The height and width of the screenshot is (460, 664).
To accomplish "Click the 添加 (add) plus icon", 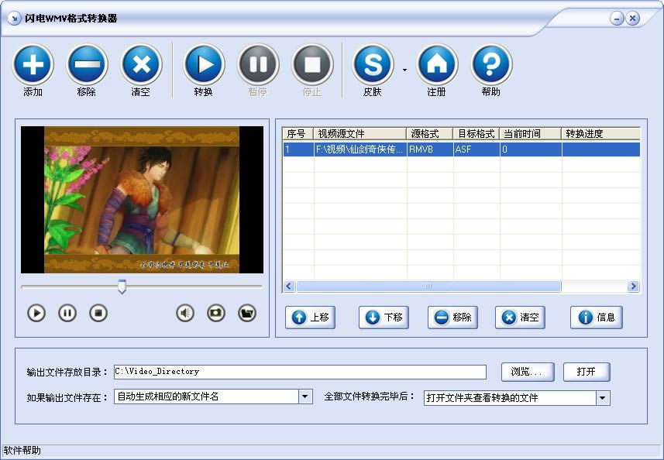I will coord(33,65).
